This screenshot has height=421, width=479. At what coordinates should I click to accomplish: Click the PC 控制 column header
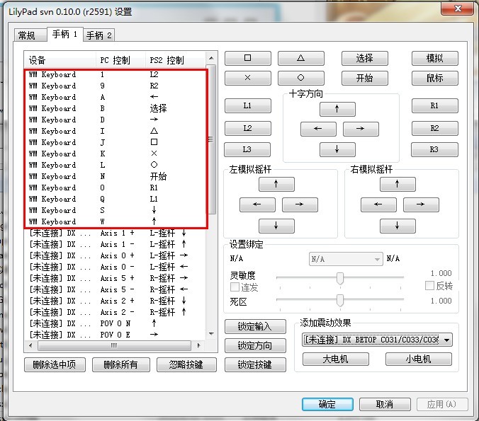120,60
